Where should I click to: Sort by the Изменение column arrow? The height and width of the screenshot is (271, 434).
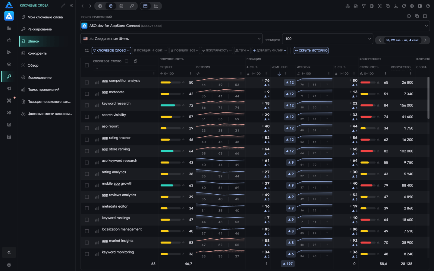coord(279,74)
